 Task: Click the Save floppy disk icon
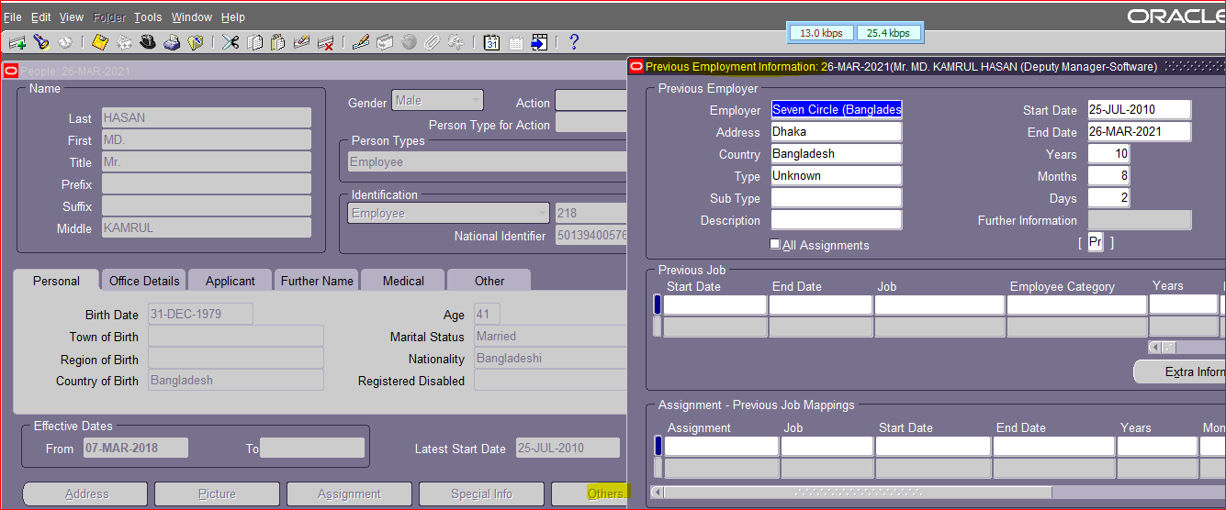click(101, 42)
